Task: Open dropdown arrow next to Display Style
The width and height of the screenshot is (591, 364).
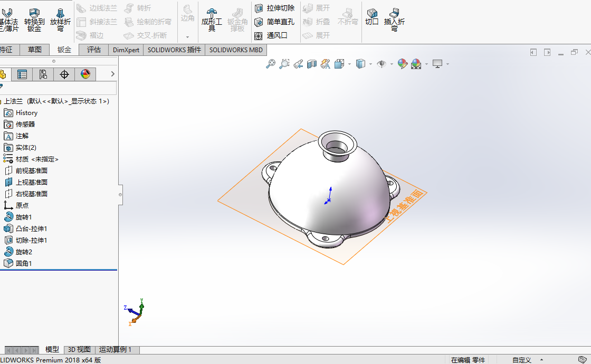Action: [371, 64]
